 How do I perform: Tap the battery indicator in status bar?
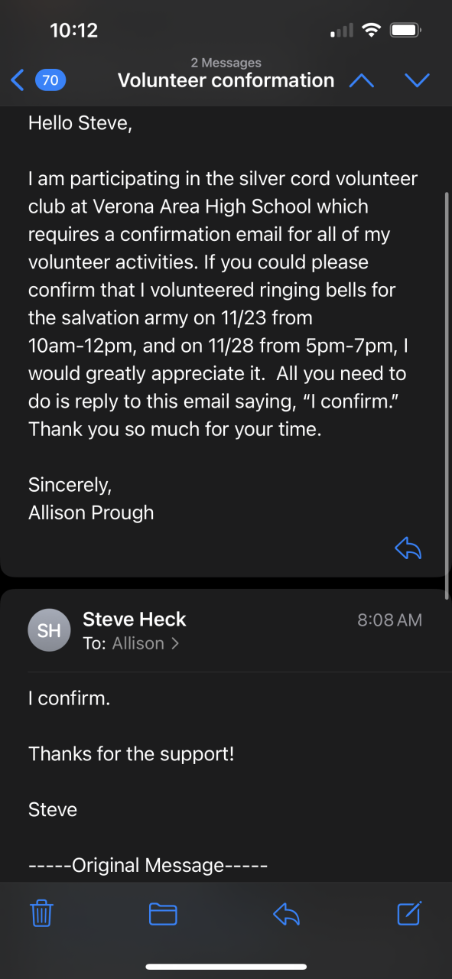(x=405, y=30)
